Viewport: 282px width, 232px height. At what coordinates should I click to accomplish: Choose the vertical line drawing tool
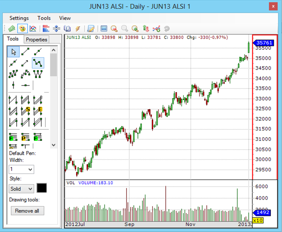point(14,85)
